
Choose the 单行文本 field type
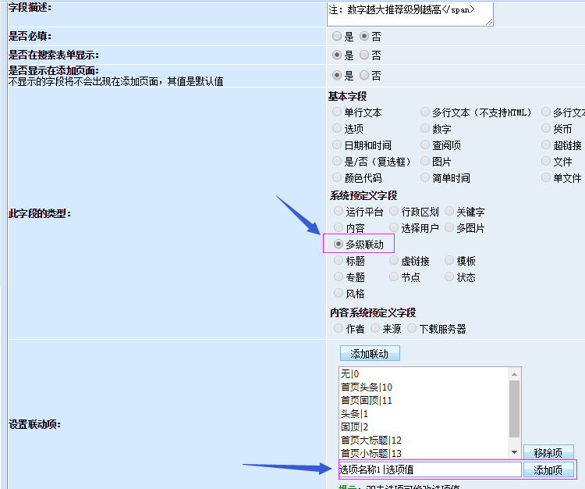pyautogui.click(x=337, y=112)
